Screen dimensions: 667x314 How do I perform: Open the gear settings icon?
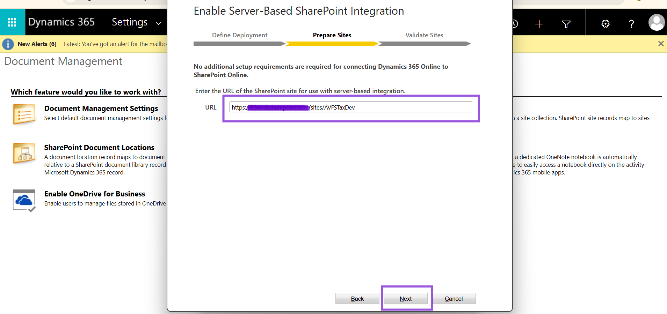coord(606,24)
